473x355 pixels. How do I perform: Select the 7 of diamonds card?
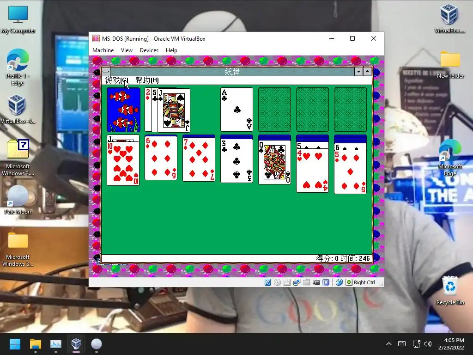[199, 159]
